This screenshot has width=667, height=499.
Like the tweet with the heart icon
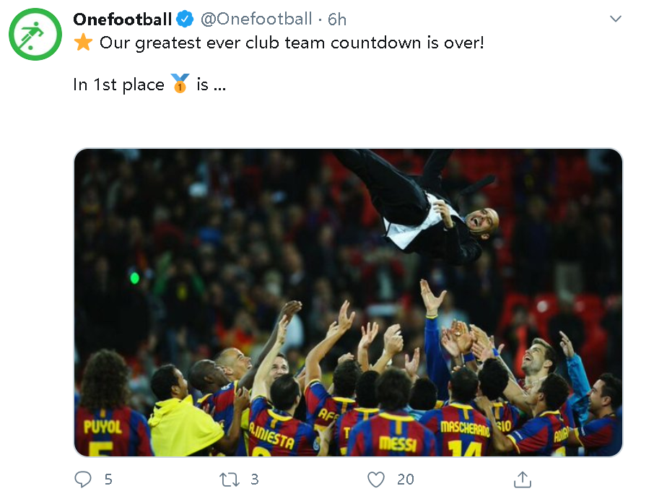(x=376, y=479)
